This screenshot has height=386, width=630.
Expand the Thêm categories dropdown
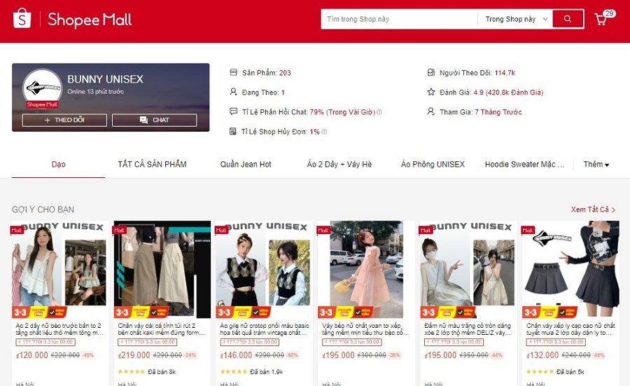coord(596,165)
